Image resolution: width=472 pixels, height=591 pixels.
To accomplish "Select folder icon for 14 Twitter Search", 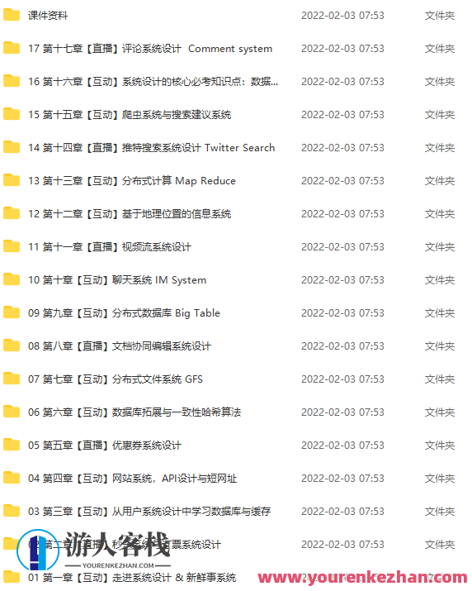I will pyautogui.click(x=12, y=147).
